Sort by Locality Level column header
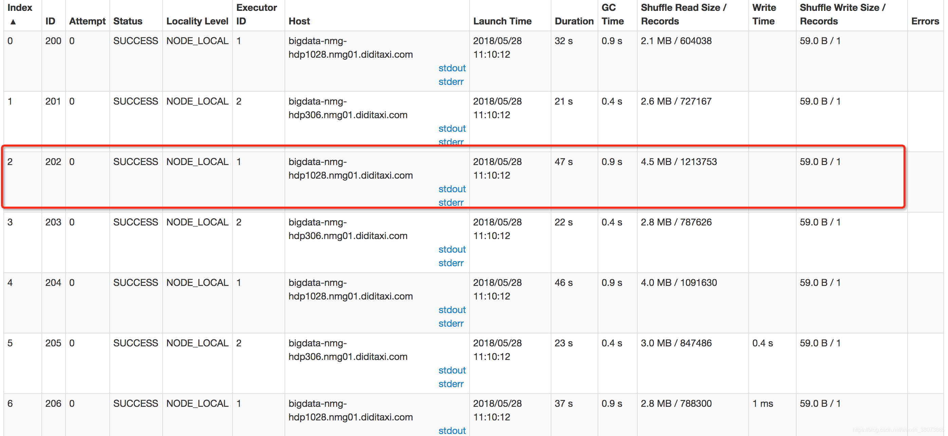948x436 pixels. click(x=197, y=21)
